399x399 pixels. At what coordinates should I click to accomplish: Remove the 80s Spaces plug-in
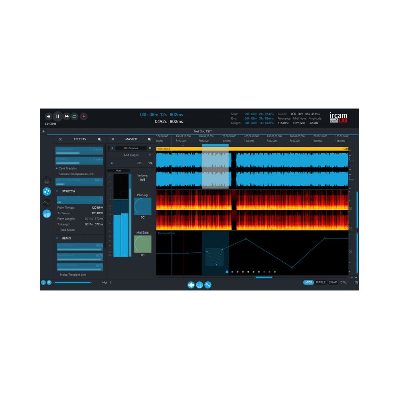click(150, 148)
